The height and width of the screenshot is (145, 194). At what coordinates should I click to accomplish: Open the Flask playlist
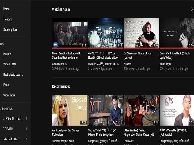[6, 85]
